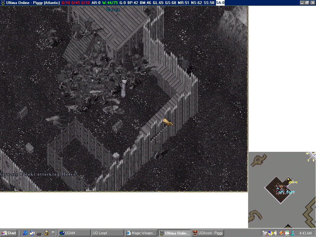Expand the Quick Launch overflow chevron
The image size is (316, 237).
[53, 232]
